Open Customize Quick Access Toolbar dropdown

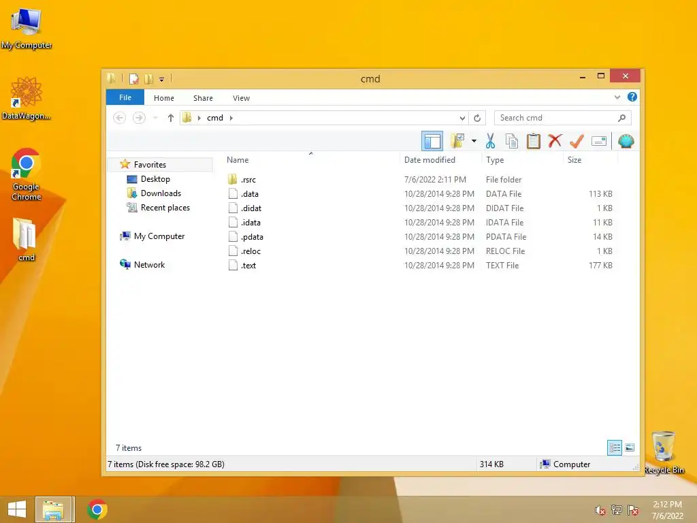click(161, 80)
